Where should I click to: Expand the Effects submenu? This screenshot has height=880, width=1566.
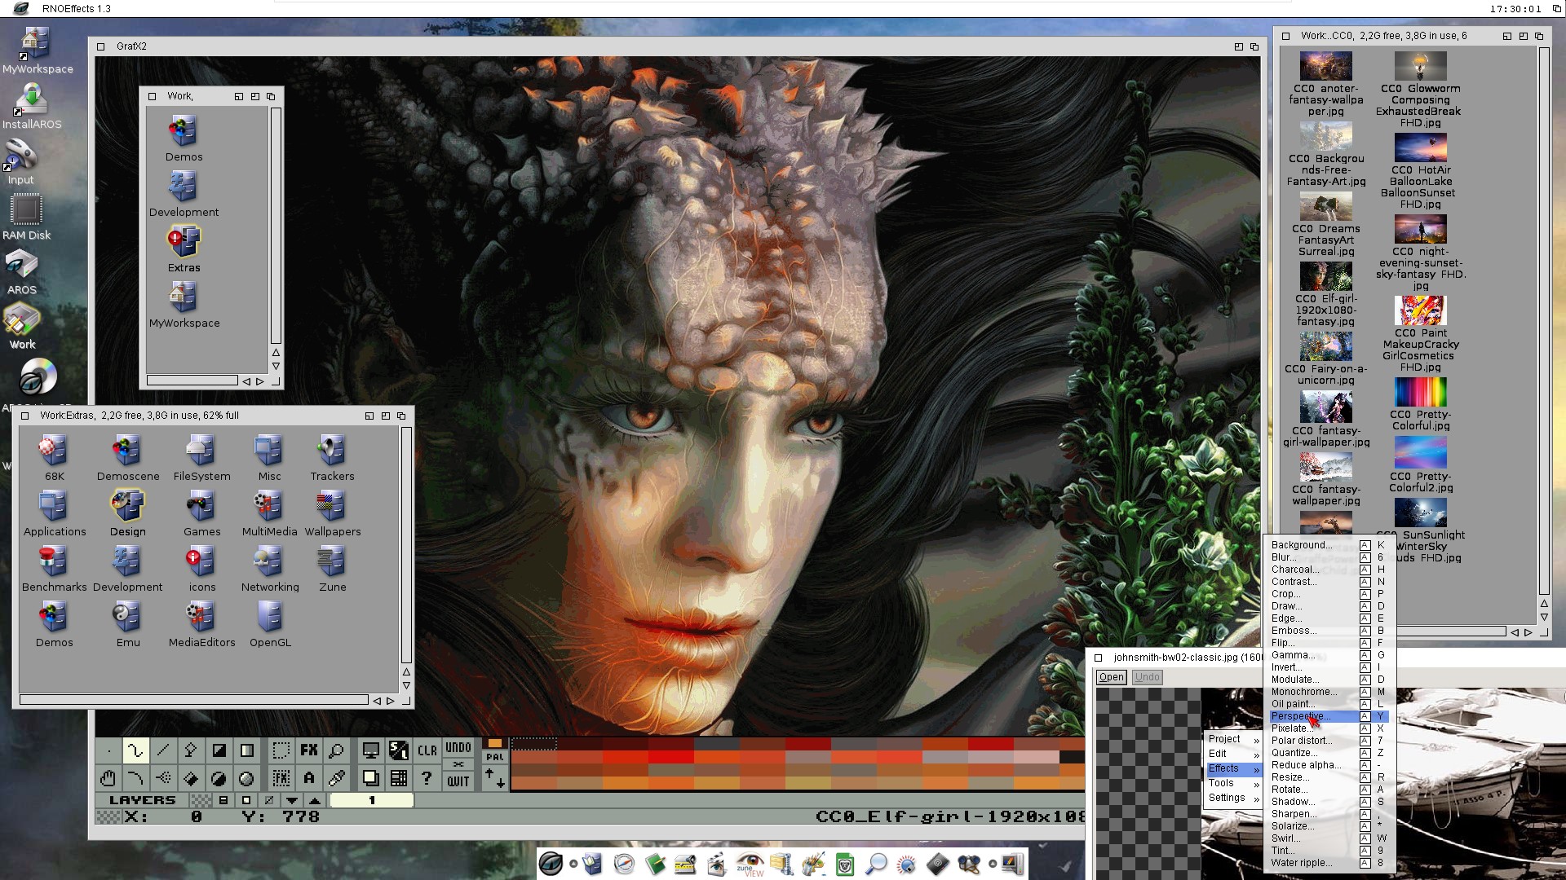pyautogui.click(x=1233, y=768)
